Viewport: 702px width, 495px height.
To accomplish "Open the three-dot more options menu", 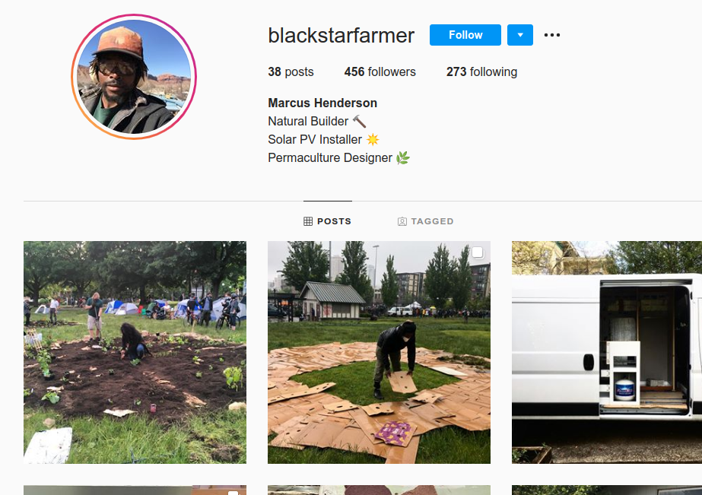I will pyautogui.click(x=551, y=35).
